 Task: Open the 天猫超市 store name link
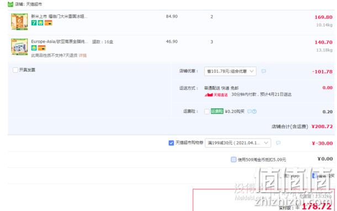click(34, 4)
